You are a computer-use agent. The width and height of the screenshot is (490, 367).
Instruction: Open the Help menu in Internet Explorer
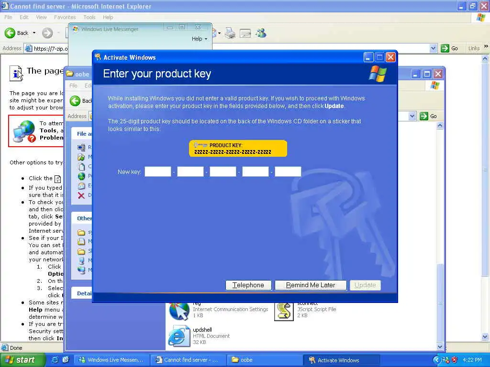click(108, 17)
